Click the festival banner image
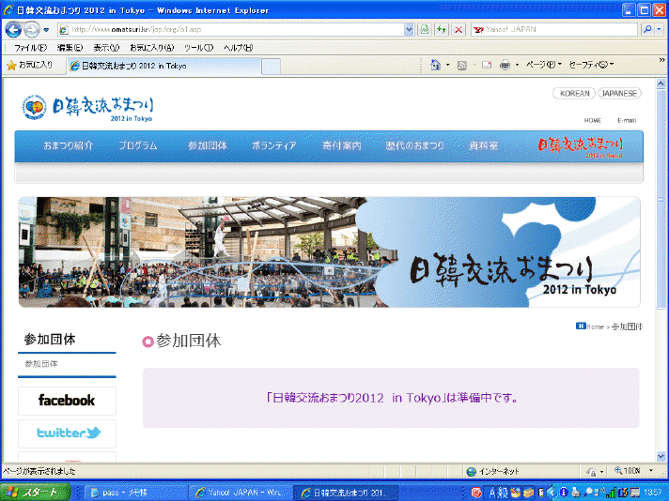The width and height of the screenshot is (669, 501). [x=329, y=252]
